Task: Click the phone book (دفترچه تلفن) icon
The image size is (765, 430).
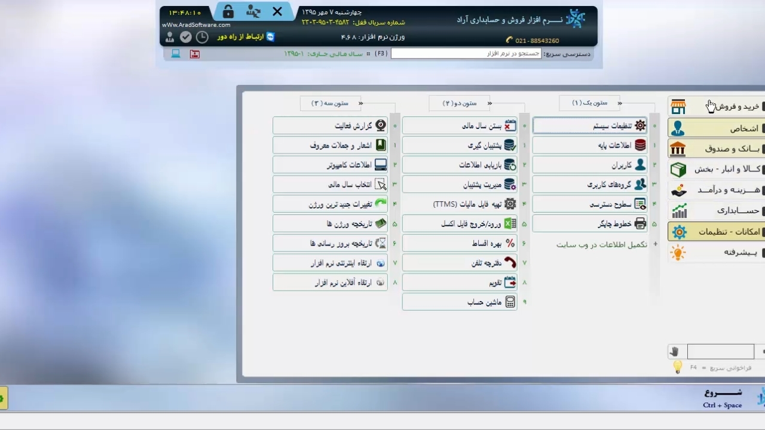Action: click(510, 263)
